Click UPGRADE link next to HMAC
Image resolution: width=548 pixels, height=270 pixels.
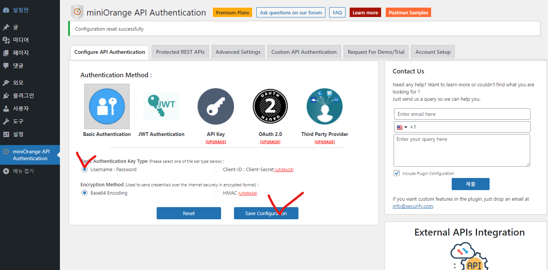click(248, 194)
